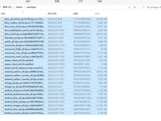161x121 pixels.
Task: Click file icon of public_all.zip.vz
Action: (2, 42)
